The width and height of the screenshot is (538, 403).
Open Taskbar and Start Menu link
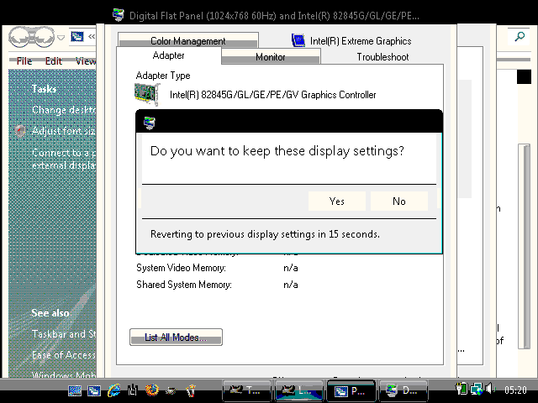(64, 333)
